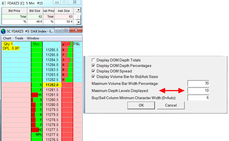Click the Buy cell showing 6 at 11279.0
This screenshot has width=229, height=141.
click(37, 115)
